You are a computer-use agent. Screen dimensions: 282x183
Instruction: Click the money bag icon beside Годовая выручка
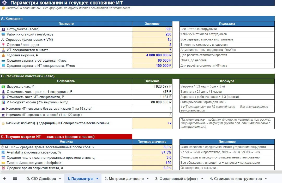pyautogui.click(x=3, y=55)
